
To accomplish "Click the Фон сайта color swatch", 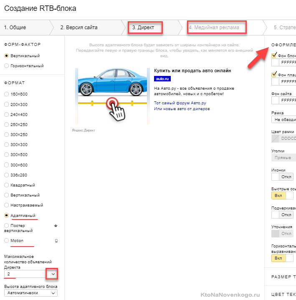I will pyautogui.click(x=275, y=101).
